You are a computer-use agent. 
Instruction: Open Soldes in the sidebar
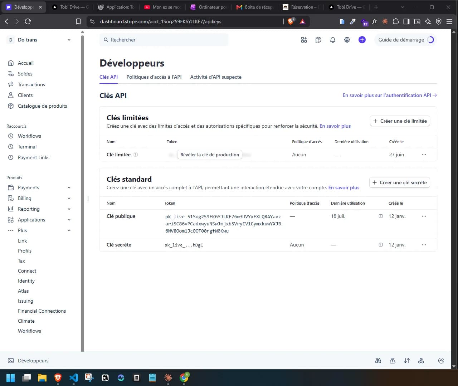point(25,74)
